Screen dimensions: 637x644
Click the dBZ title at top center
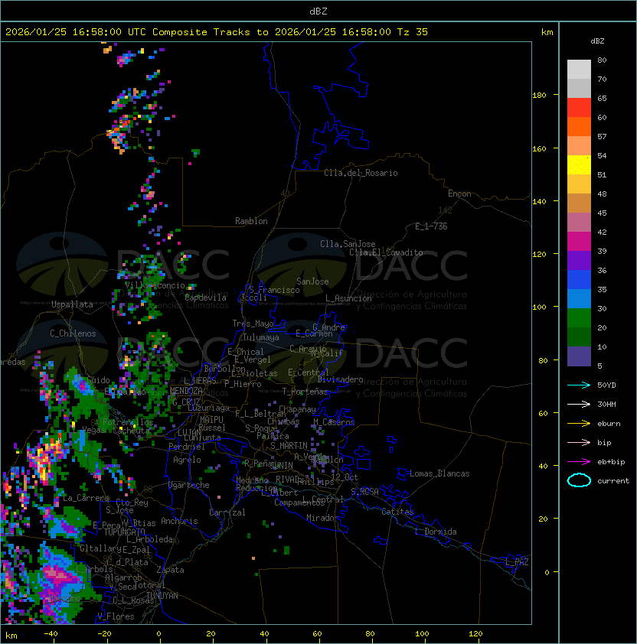318,11
